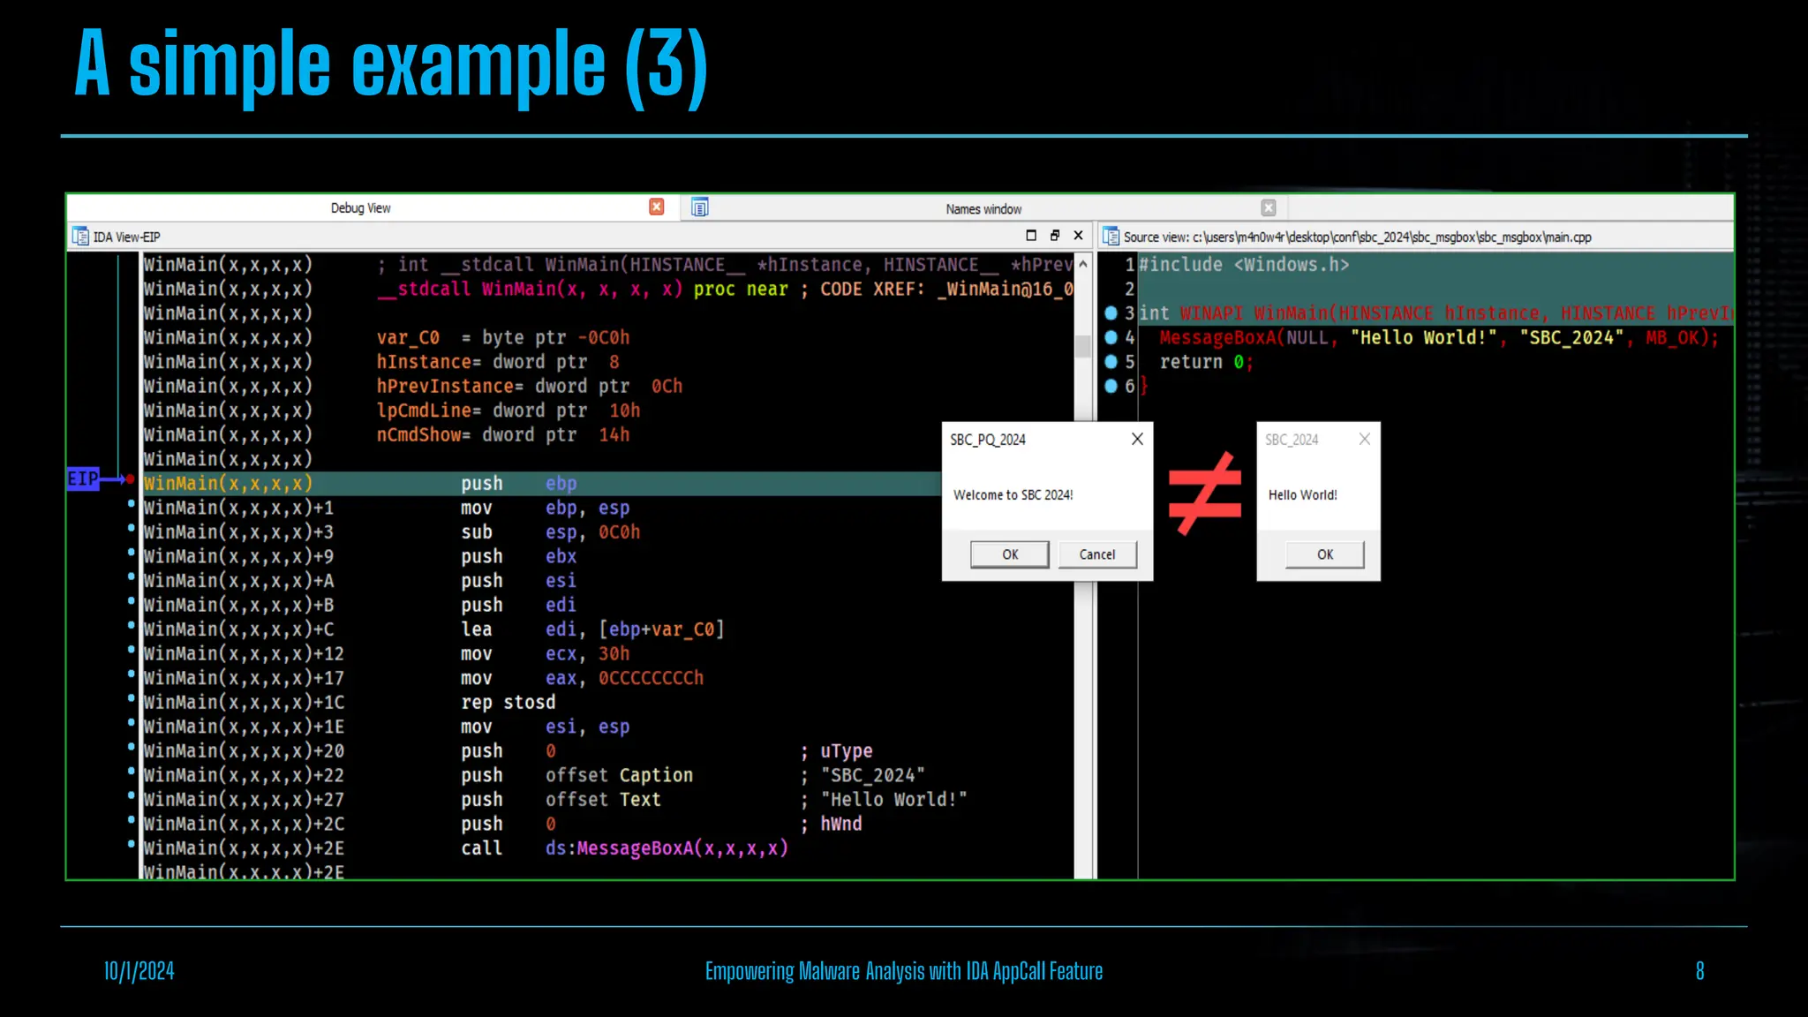This screenshot has height=1017, width=1808.
Task: Click OK in SBC_2024 dialog
Action: (x=1325, y=554)
